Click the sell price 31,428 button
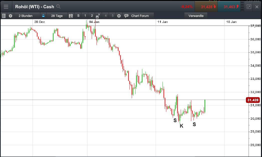 [x=206, y=6]
